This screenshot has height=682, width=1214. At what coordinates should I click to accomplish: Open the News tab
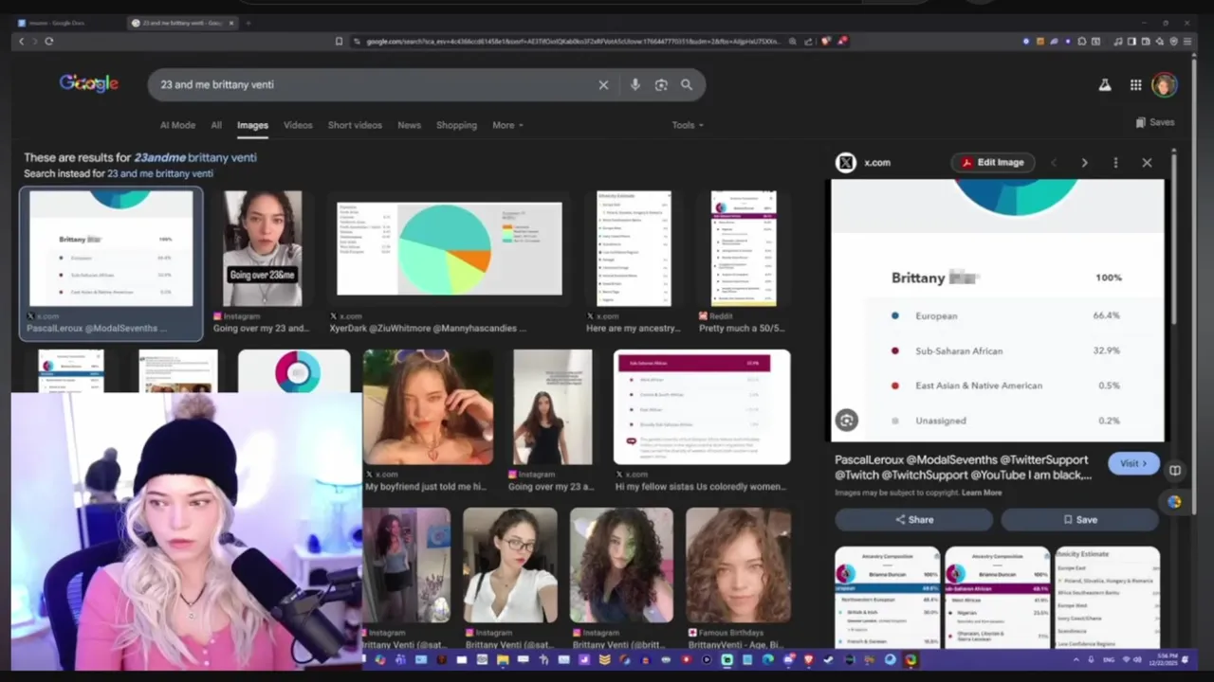[x=409, y=125]
